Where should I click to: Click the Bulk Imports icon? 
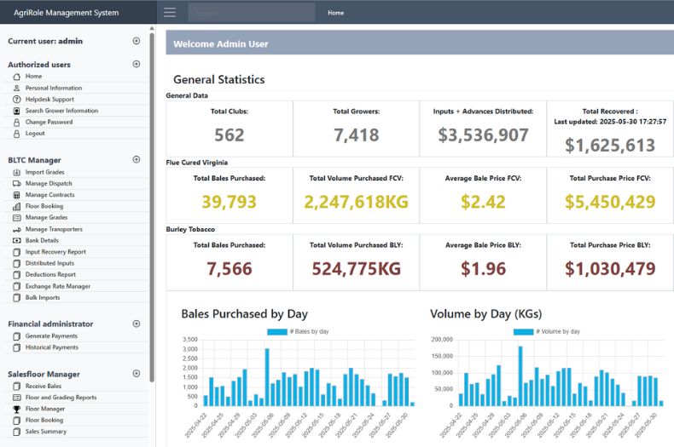click(17, 298)
